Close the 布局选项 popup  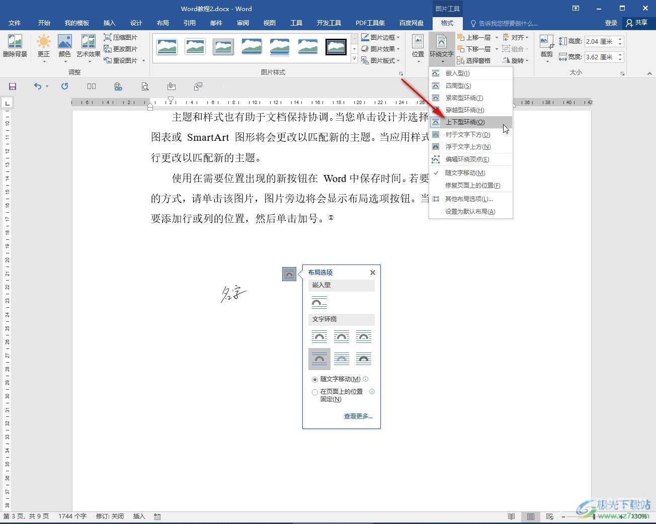(x=373, y=273)
